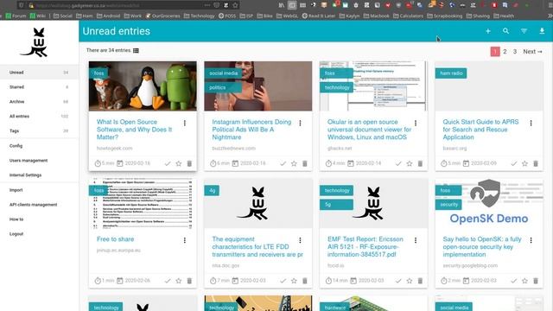Log out via sidebar Logout link

click(39, 234)
